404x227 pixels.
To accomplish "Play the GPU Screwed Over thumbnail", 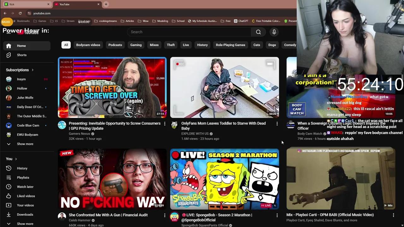I will 112,87.
